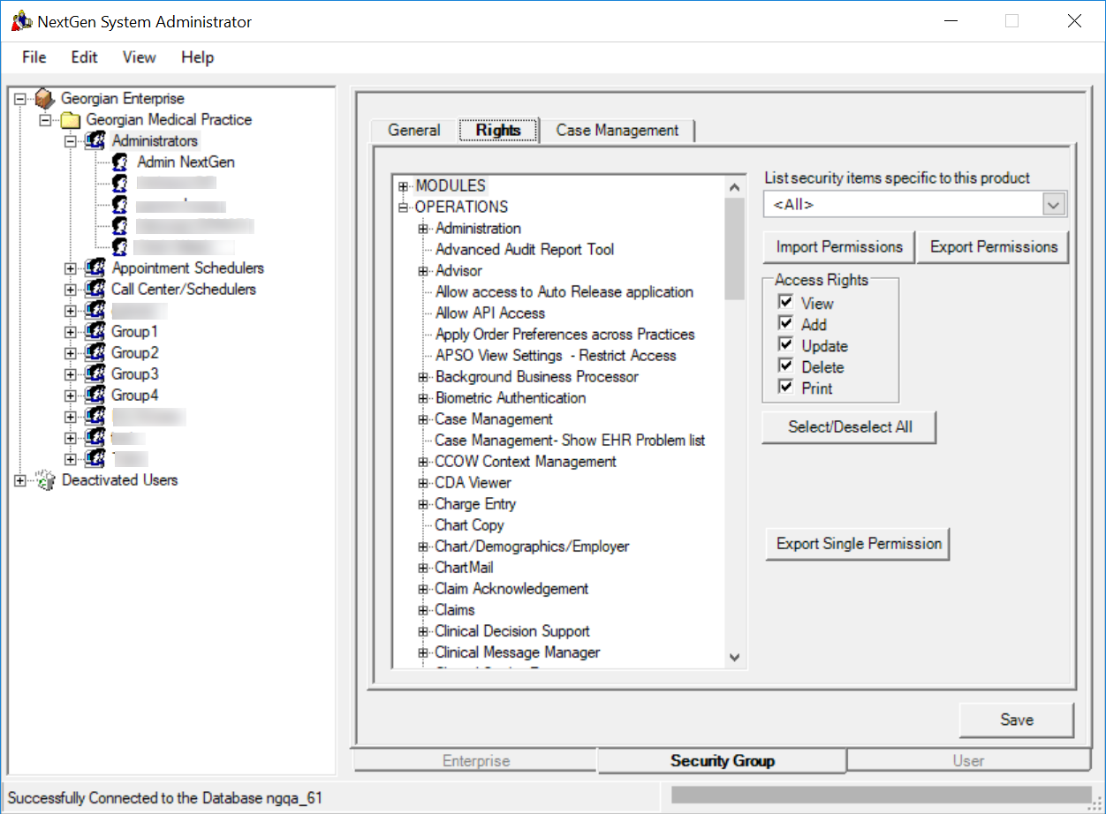This screenshot has height=814, width=1106.
Task: Click the Call Center/Schedulers group icon
Action: point(95,290)
